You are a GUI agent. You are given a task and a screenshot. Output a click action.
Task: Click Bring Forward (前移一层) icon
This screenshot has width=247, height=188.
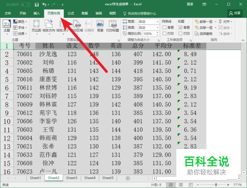coord(197,21)
